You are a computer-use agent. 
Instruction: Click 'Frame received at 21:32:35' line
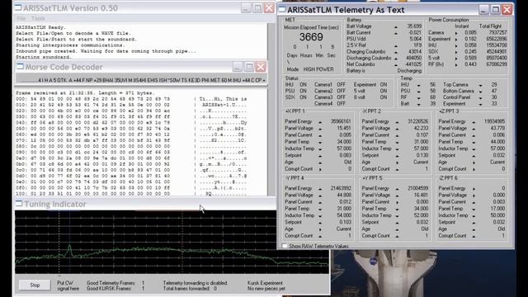click(85, 93)
